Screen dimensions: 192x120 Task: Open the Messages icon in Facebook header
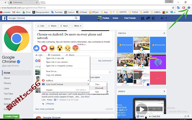pos(148,18)
